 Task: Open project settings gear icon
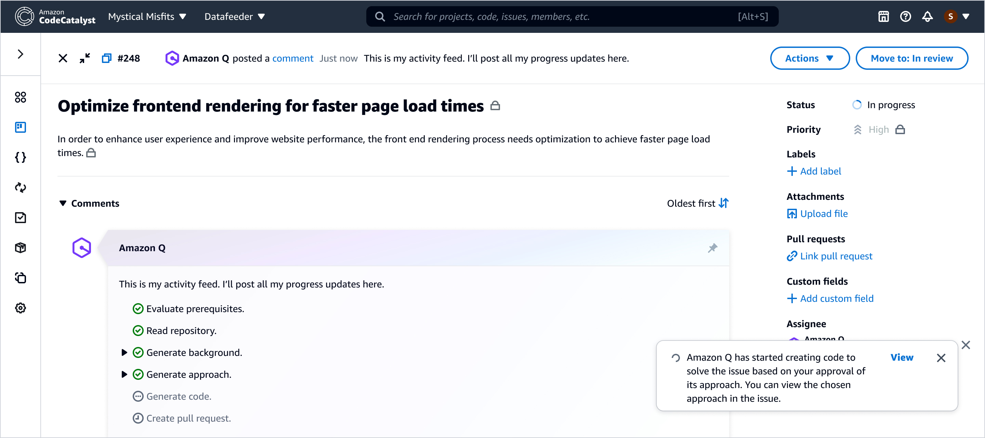click(x=20, y=308)
